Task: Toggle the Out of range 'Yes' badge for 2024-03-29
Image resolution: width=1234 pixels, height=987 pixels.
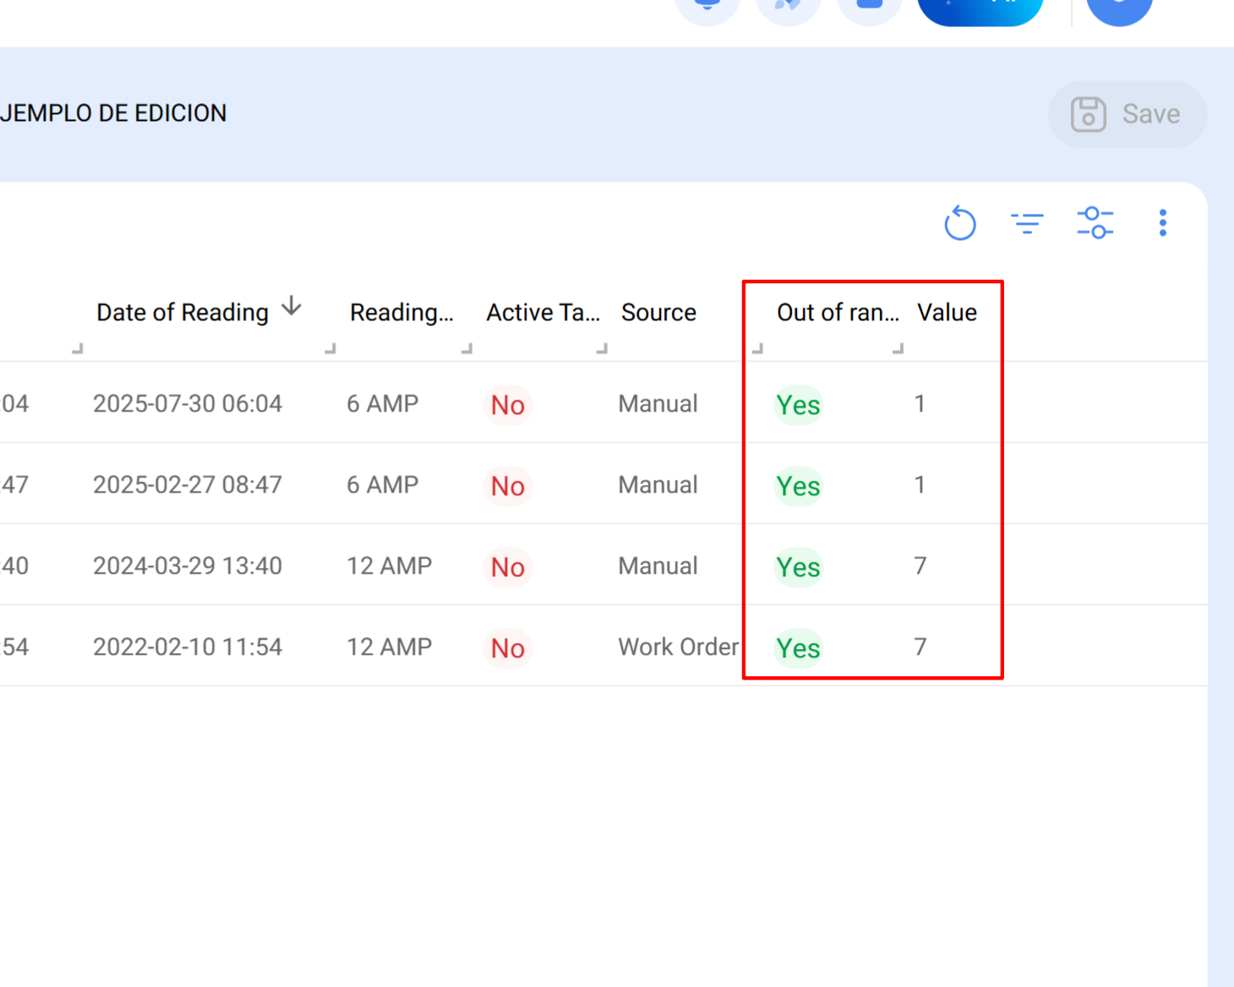Action: coord(797,567)
